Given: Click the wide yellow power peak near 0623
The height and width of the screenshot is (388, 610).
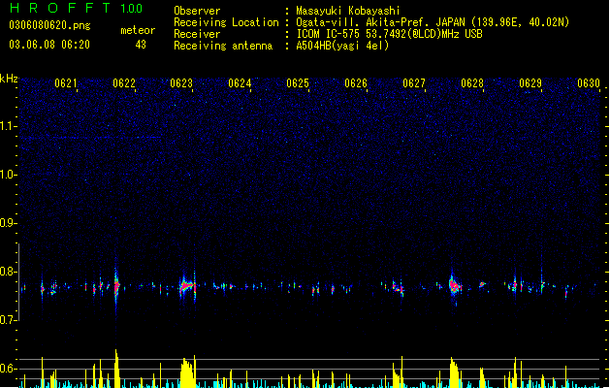Looking at the screenshot, I should 188,372.
